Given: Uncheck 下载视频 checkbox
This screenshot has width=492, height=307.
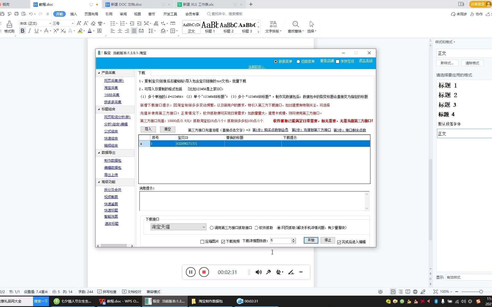Looking at the screenshot, I should (x=223, y=242).
